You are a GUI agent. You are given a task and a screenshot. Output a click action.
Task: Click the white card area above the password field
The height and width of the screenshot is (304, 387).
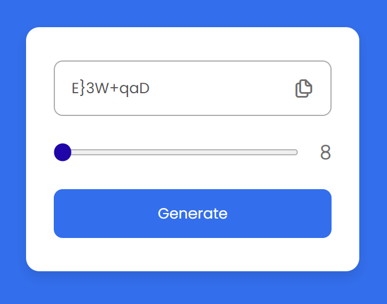[192, 44]
